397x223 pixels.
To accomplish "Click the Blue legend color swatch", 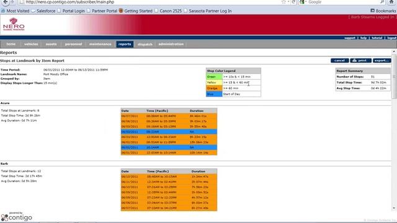I will click(214, 94).
